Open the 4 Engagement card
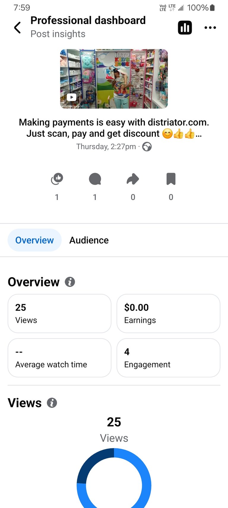 pyautogui.click(x=168, y=358)
